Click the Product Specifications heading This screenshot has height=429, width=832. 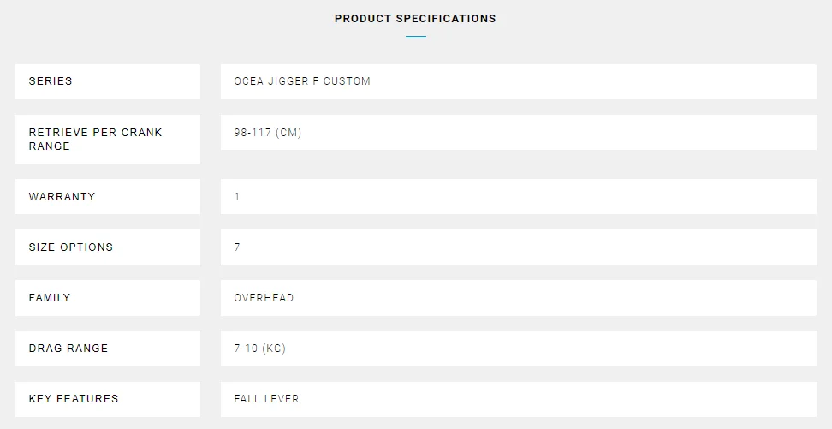[415, 19]
